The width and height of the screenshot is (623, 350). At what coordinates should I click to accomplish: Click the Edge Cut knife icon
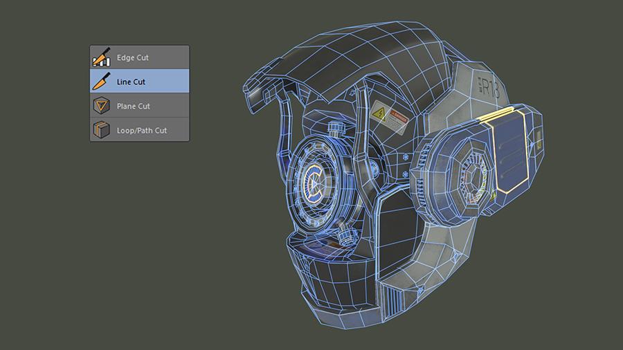click(101, 57)
